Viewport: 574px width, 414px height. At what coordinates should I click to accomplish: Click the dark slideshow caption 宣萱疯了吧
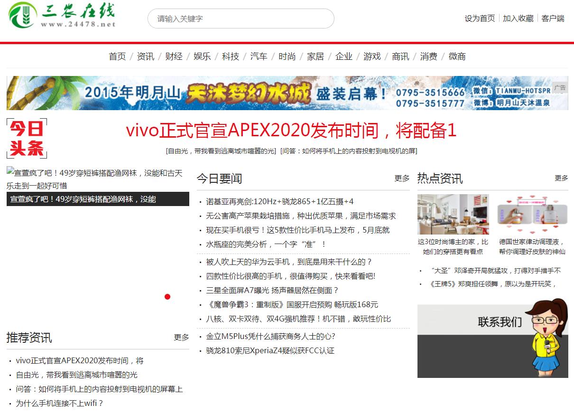tap(98, 199)
